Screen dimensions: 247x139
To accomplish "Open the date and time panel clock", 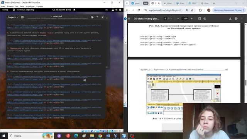I will pyautogui.click(x=62, y=10).
